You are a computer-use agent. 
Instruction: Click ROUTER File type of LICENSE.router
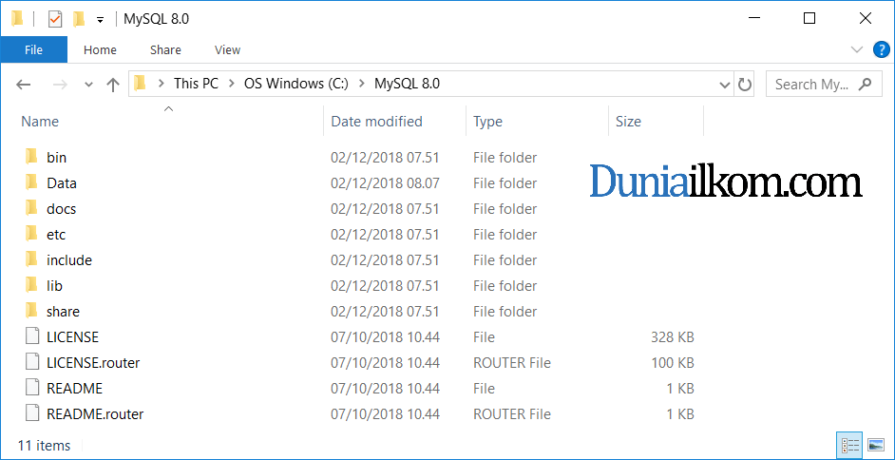coord(512,363)
